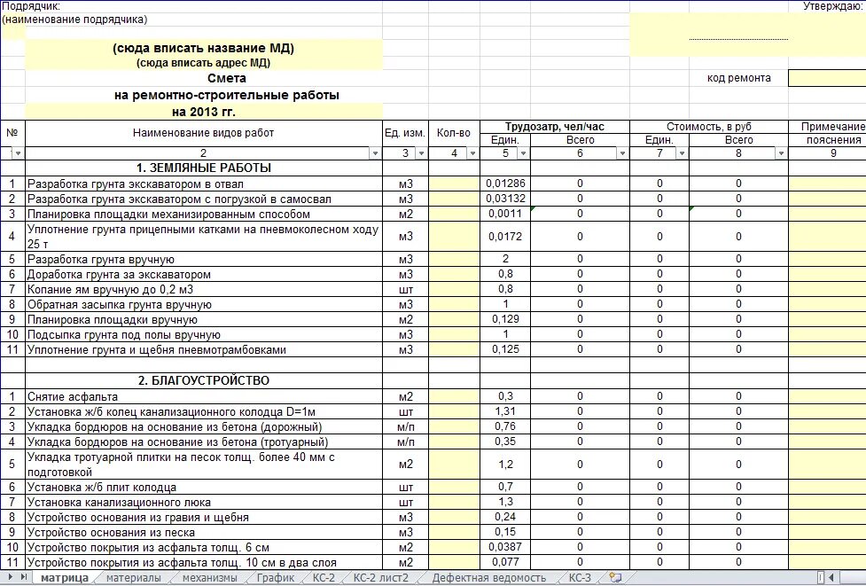Viewport: 866px width, 586px height.
Task: Select the cell Подсыпка грунта под полы вручную
Action: coord(204,335)
